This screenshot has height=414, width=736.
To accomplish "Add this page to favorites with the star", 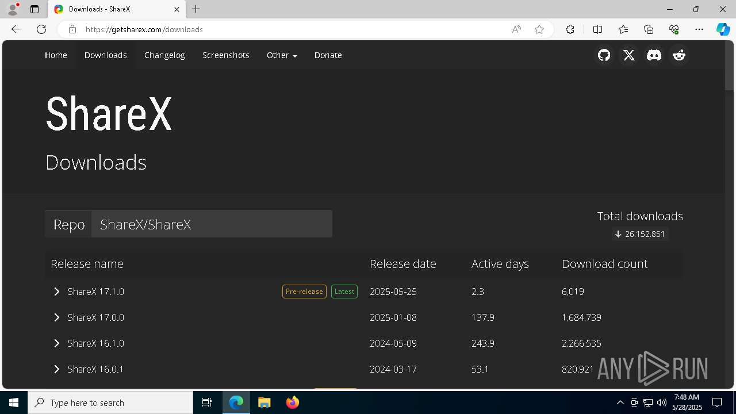I will pos(539,29).
